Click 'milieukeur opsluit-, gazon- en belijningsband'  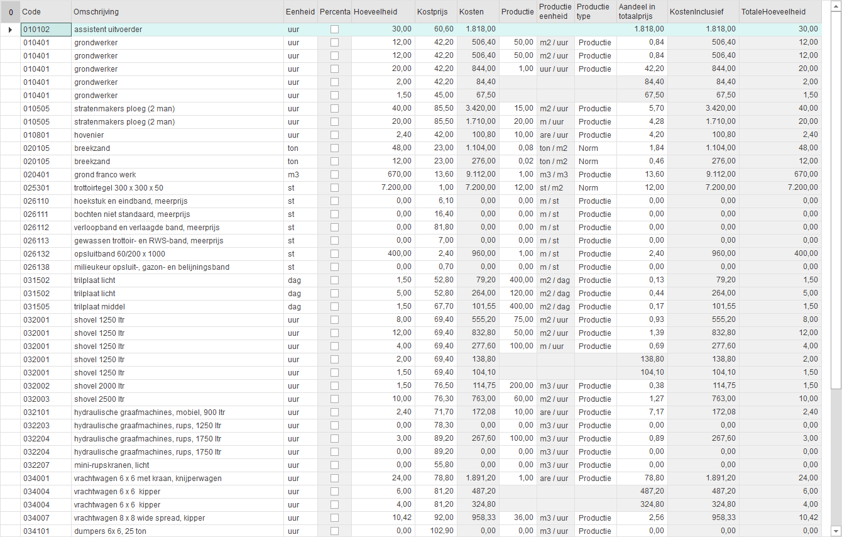click(177, 267)
